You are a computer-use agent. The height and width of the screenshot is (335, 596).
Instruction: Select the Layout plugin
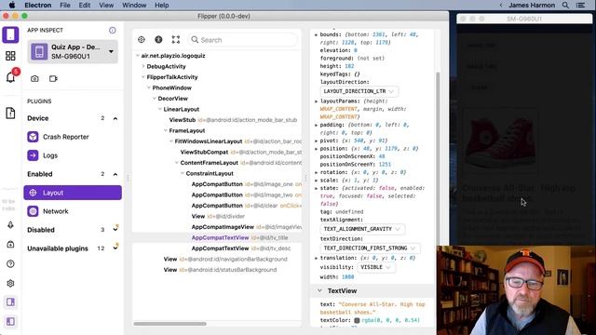click(73, 193)
